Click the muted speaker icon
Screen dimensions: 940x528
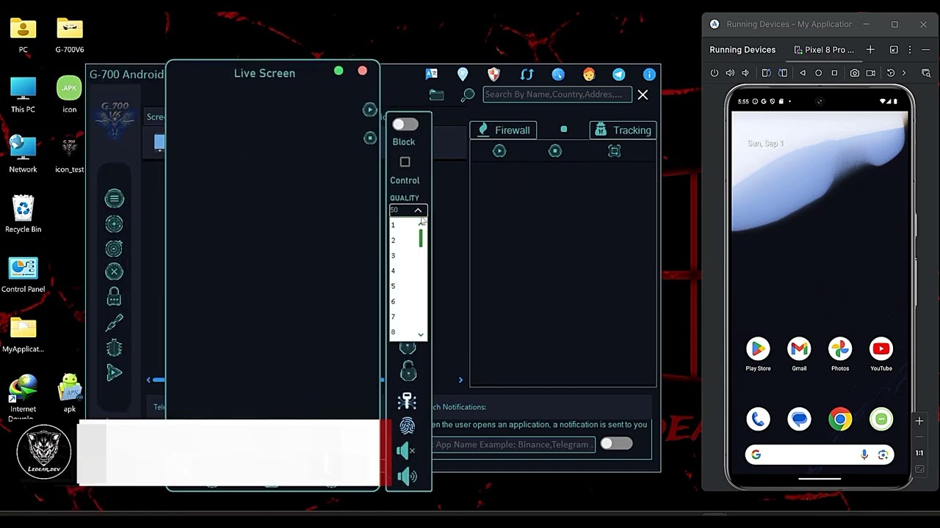click(x=407, y=451)
